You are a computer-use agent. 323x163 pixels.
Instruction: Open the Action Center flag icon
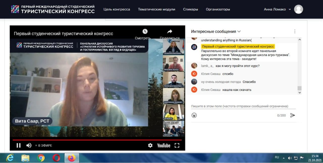click(302, 158)
